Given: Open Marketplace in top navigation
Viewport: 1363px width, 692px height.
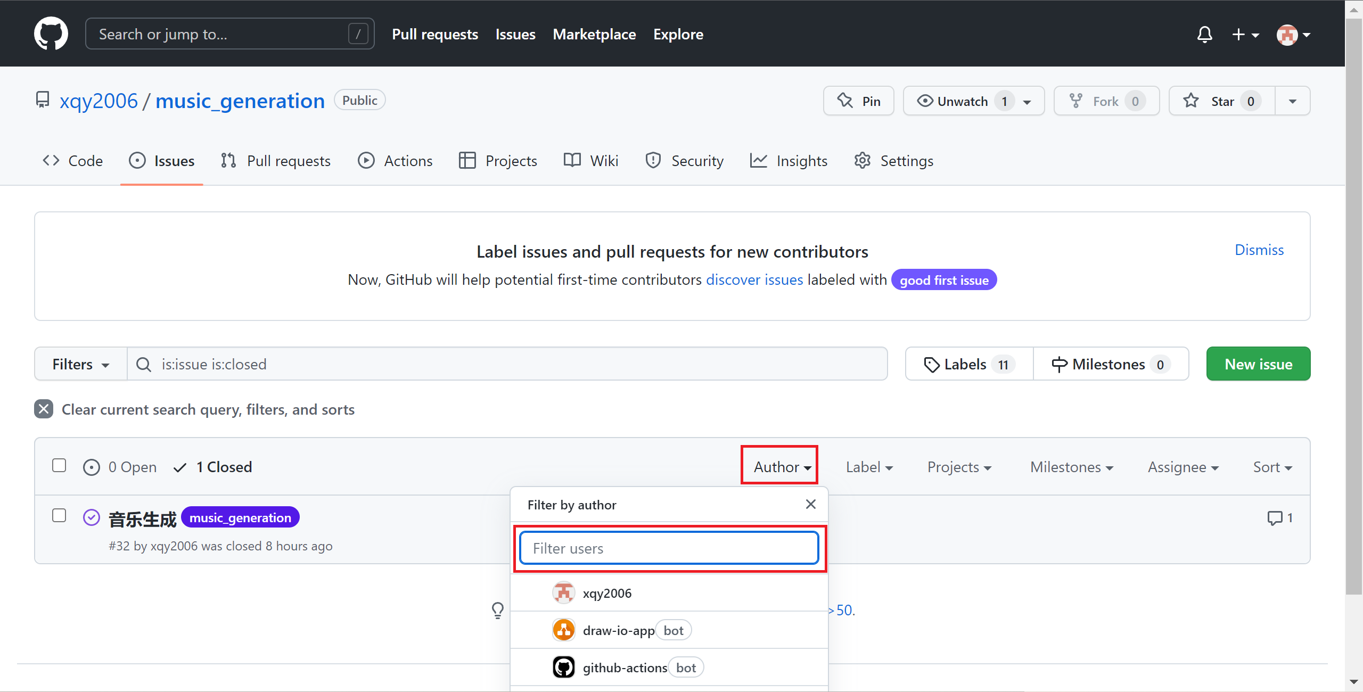Looking at the screenshot, I should tap(594, 34).
